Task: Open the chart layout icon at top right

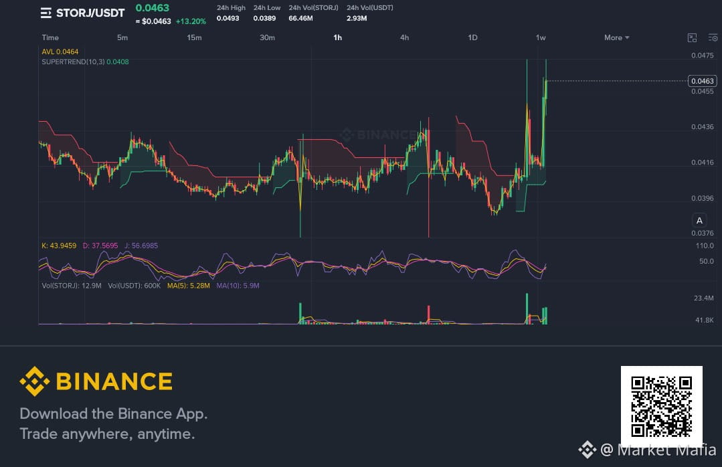Action: click(692, 37)
